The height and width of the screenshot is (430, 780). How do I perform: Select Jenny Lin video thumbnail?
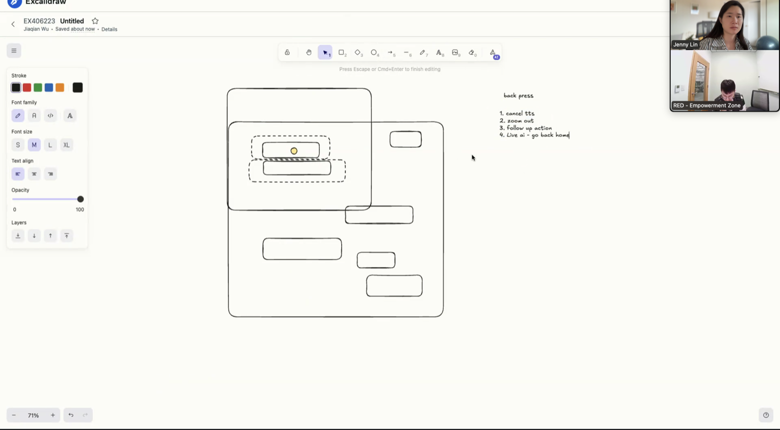pyautogui.click(x=724, y=25)
